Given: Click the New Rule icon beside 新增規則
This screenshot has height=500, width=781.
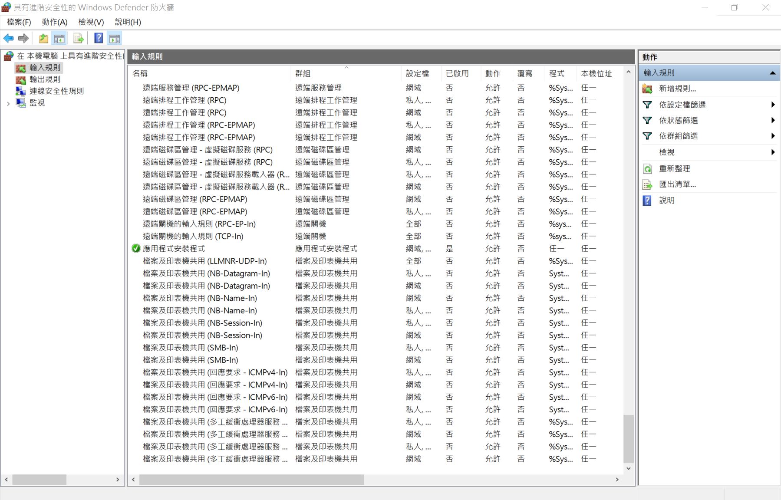Looking at the screenshot, I should pos(647,89).
